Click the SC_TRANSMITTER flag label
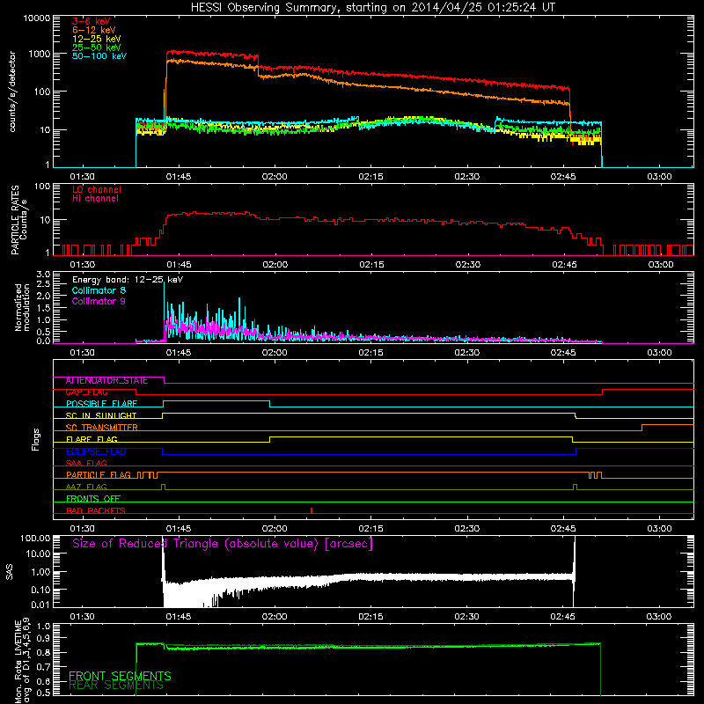 coord(102,428)
